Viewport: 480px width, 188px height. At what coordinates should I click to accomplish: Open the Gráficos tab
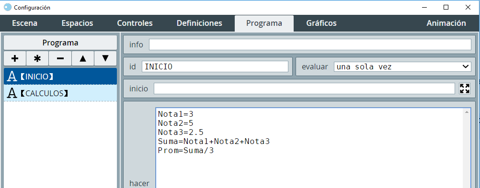(321, 23)
